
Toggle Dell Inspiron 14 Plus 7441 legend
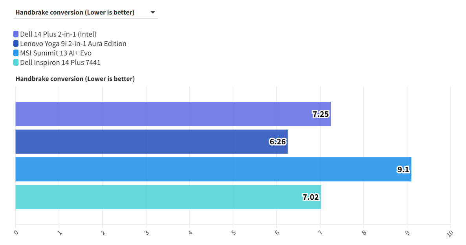click(60, 63)
